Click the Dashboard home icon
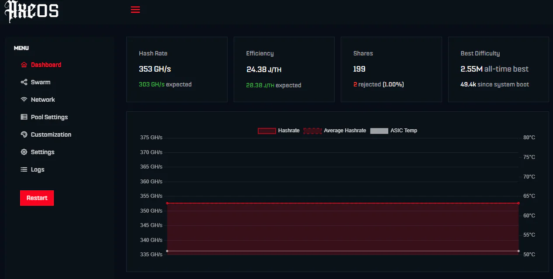Image resolution: width=553 pixels, height=279 pixels. [24, 65]
